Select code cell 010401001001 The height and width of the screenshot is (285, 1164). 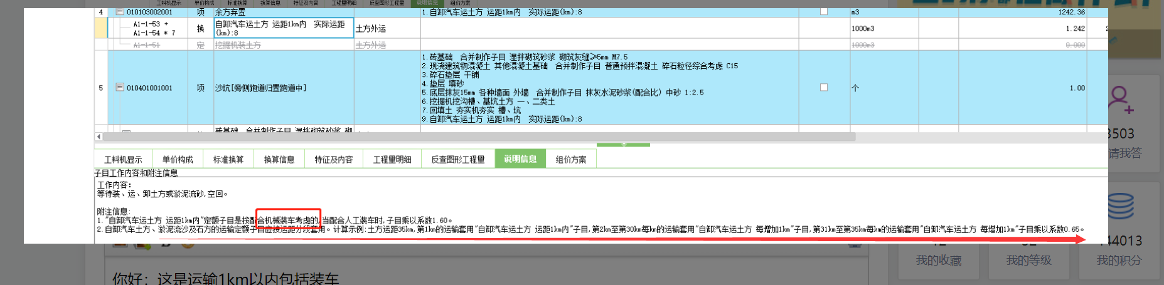pos(149,88)
